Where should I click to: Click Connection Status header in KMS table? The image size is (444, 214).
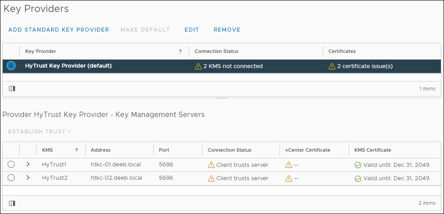coord(230,150)
